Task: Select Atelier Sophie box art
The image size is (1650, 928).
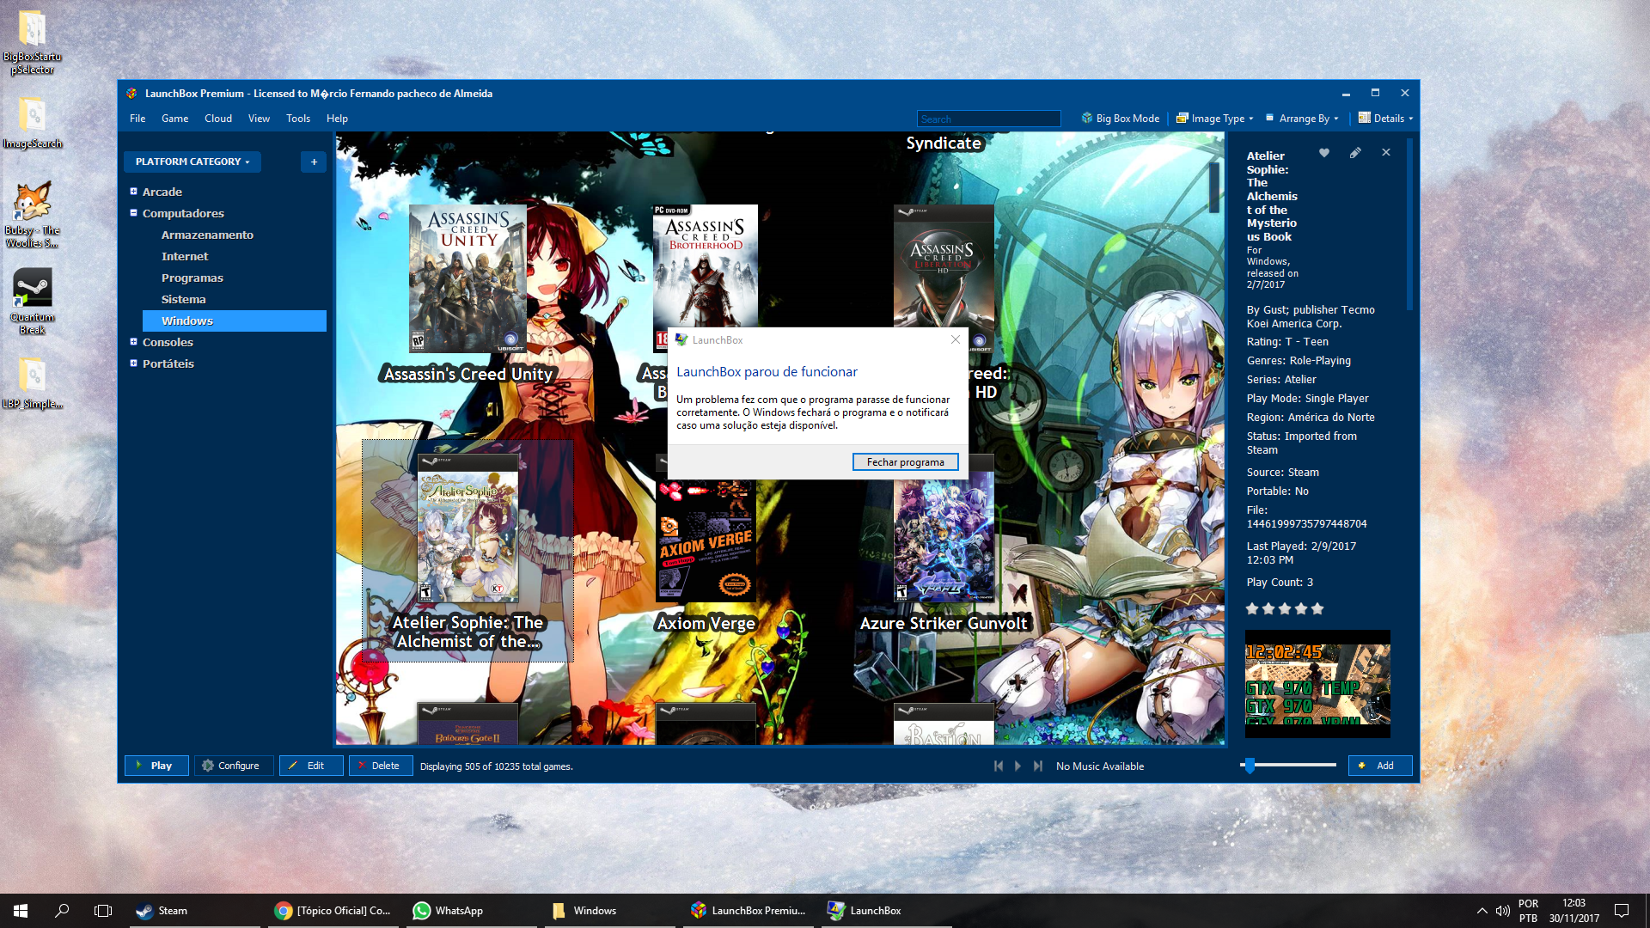Action: (x=468, y=528)
